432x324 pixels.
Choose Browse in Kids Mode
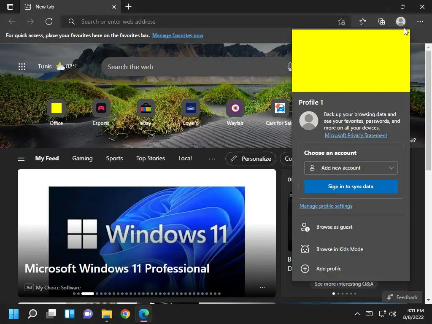(x=351, y=249)
